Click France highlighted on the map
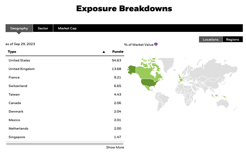Image resolution: width=246 pixels, height=152 pixels. [181, 80]
